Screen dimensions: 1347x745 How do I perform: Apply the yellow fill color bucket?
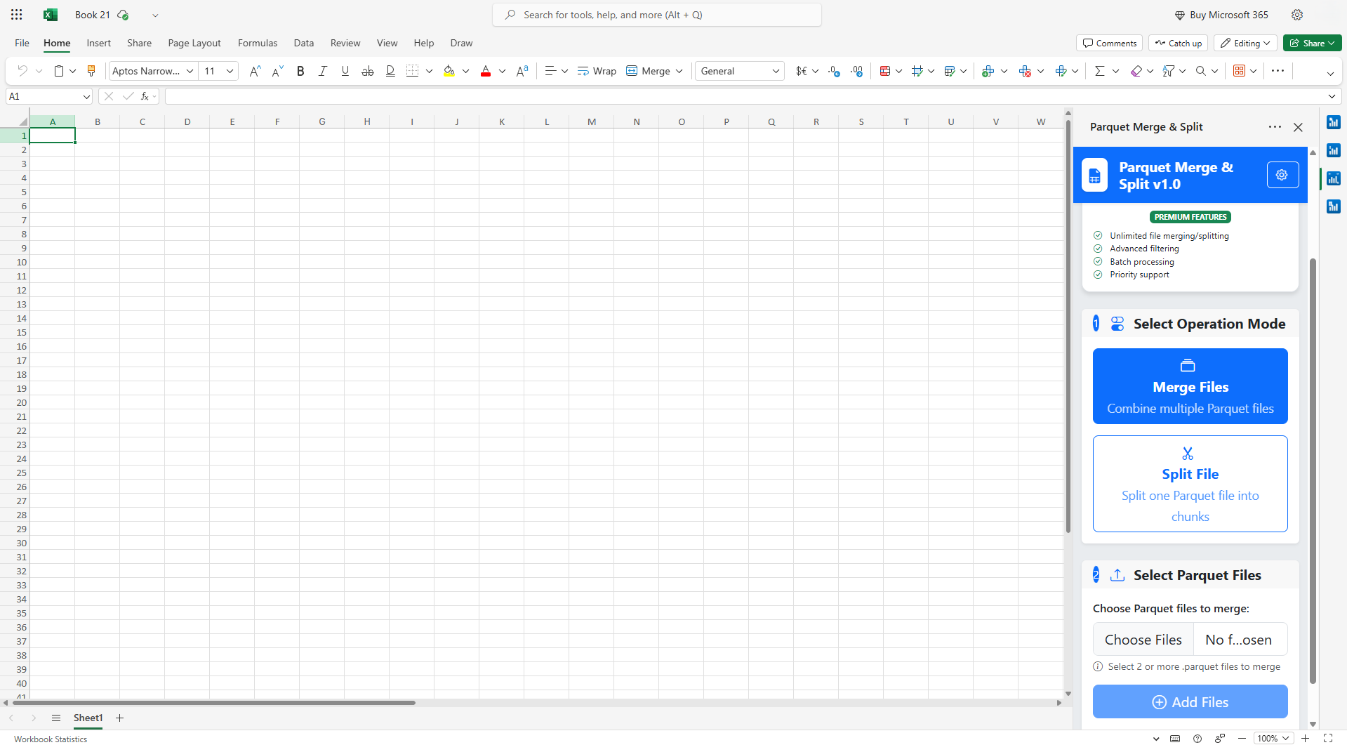(x=449, y=71)
